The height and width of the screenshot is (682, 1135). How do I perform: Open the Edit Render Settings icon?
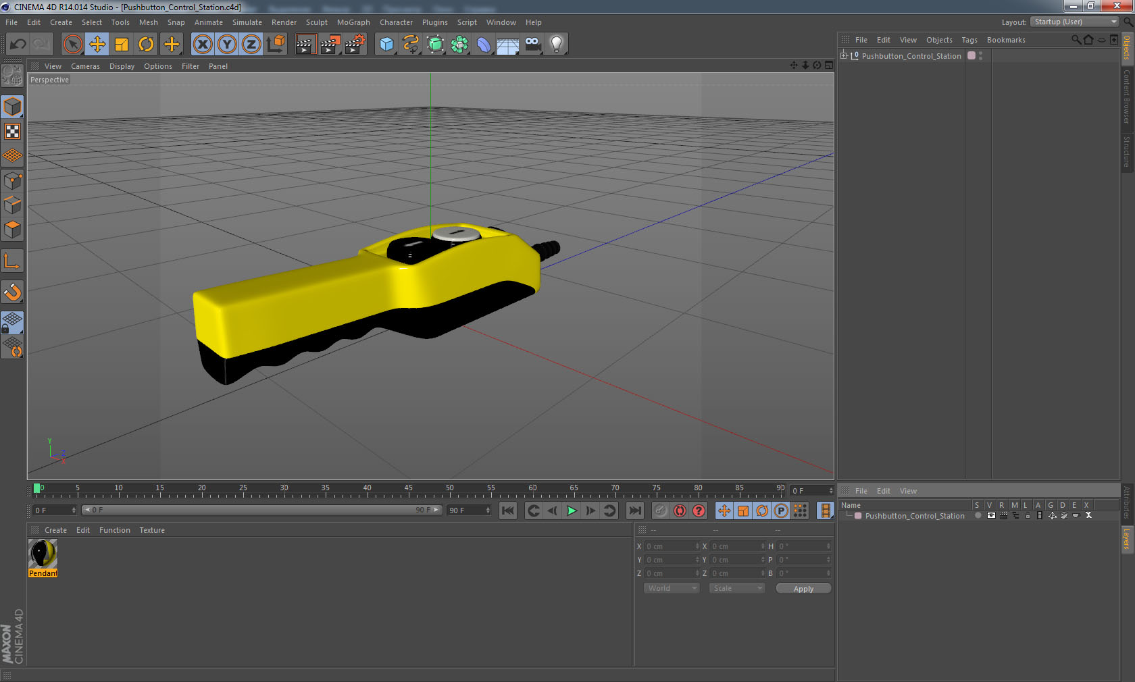click(355, 45)
